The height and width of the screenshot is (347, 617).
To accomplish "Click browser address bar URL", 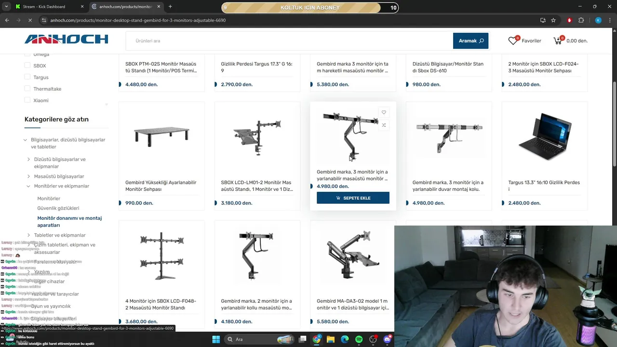I will (x=138, y=20).
